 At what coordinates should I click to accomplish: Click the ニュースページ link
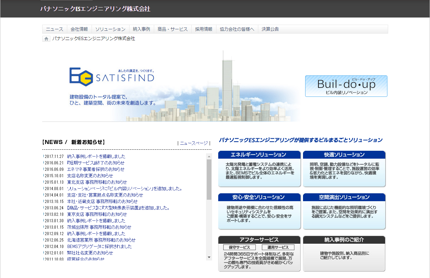point(194,143)
